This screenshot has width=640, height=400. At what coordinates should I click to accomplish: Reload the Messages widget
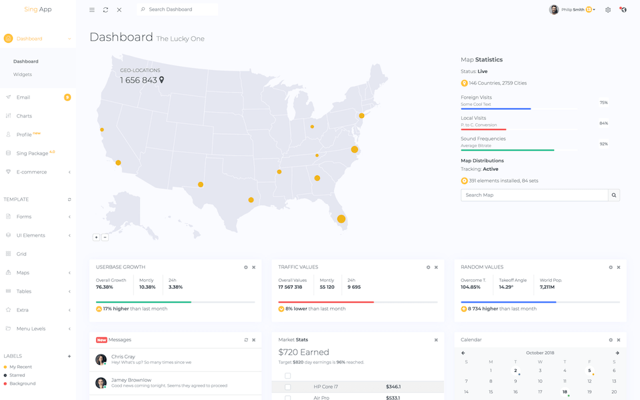246,340
